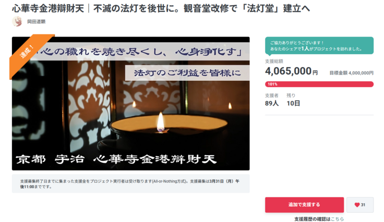Click the 101% label on progress bar
Image resolution: width=384 pixels, height=222 pixels.
tap(272, 84)
